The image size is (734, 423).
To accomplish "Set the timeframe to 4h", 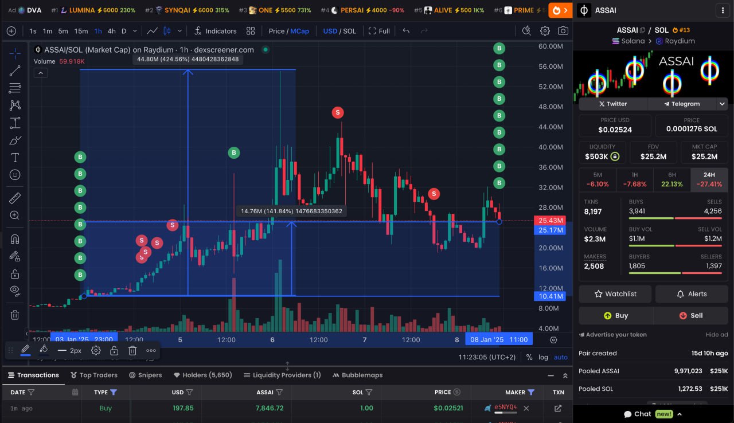I will click(111, 31).
